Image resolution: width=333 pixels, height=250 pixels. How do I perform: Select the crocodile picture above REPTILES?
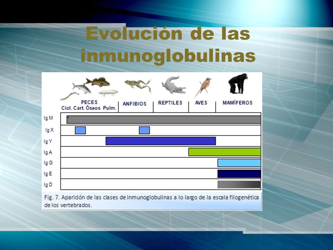pos(173,85)
